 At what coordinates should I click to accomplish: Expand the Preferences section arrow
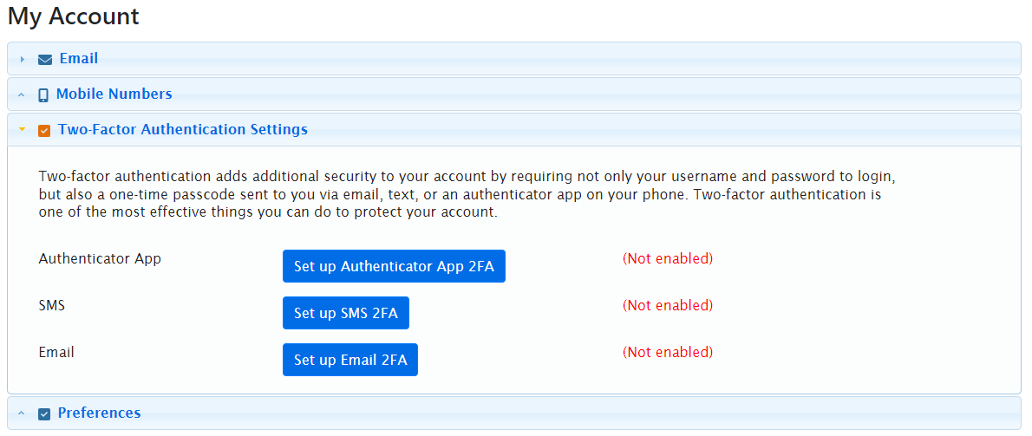tap(23, 413)
